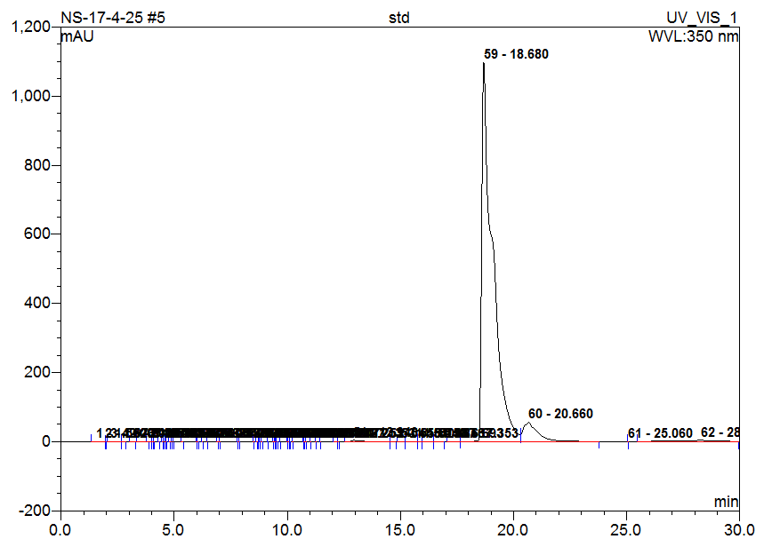Click the sample name NS-17-4-25 #5
Screen dimensions: 764x547
[x=112, y=18]
